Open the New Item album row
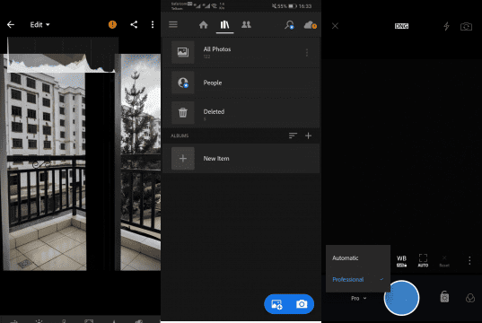Viewport: 482px width, 323px height. (x=241, y=159)
